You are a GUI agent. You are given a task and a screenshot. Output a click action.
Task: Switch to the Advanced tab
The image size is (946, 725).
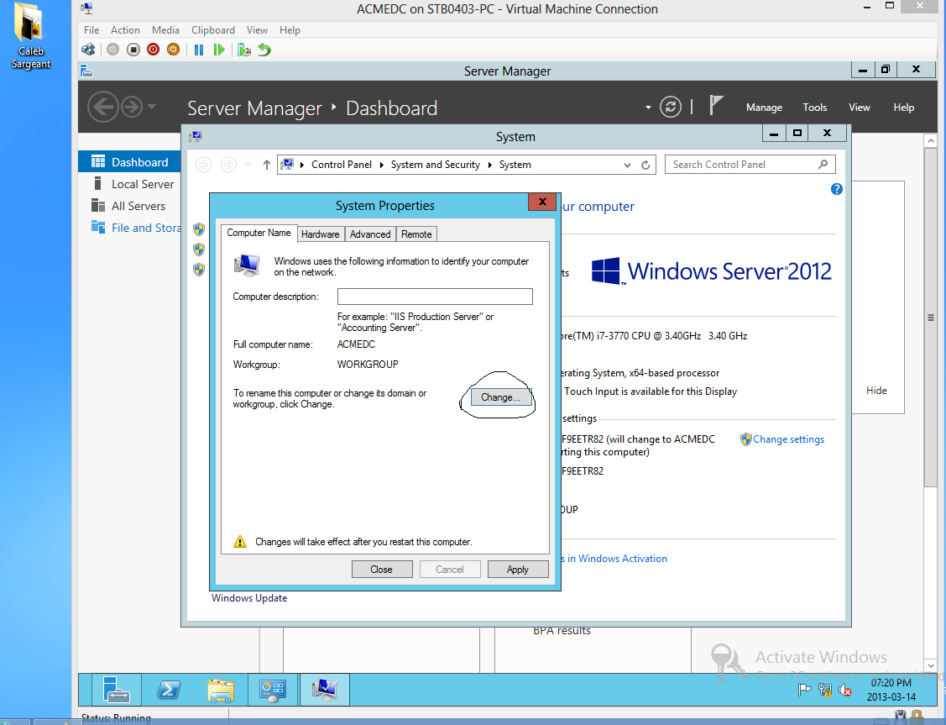point(370,234)
